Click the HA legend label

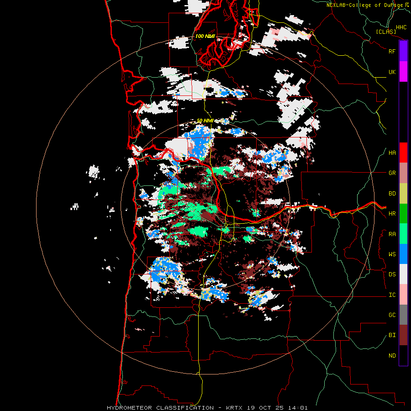click(392, 153)
